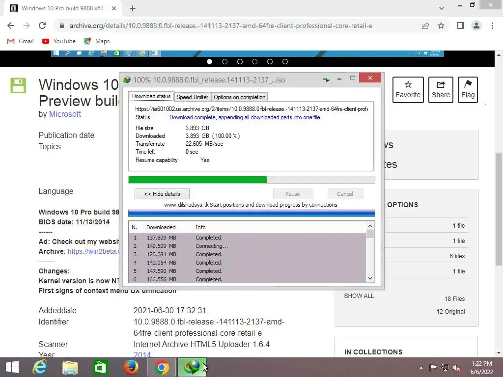Launch Internet Explorer from taskbar
Screen dimensions: 503x377
pos(40,367)
